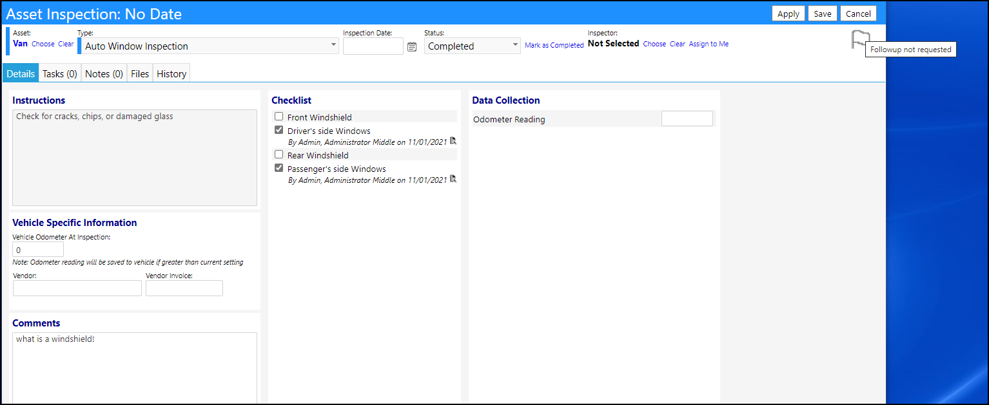This screenshot has width=989, height=405.
Task: Open the Type dropdown showing Auto Window Inspection
Action: [x=210, y=46]
